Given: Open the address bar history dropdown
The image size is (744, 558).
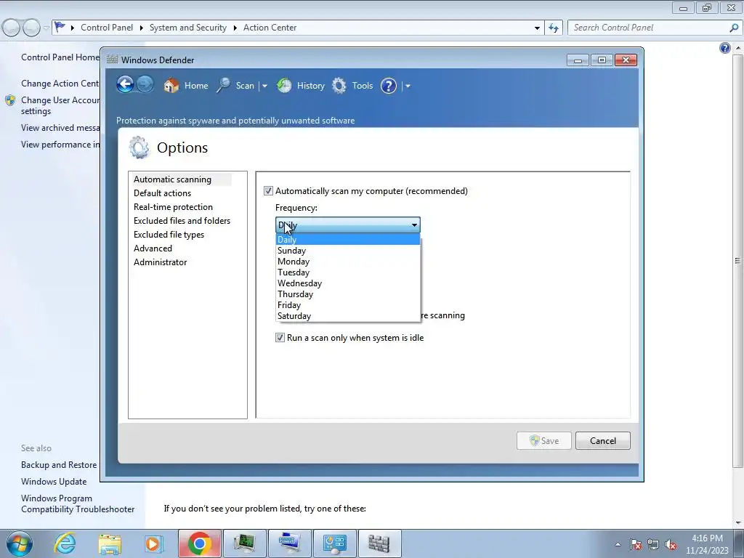Looking at the screenshot, I should point(537,28).
